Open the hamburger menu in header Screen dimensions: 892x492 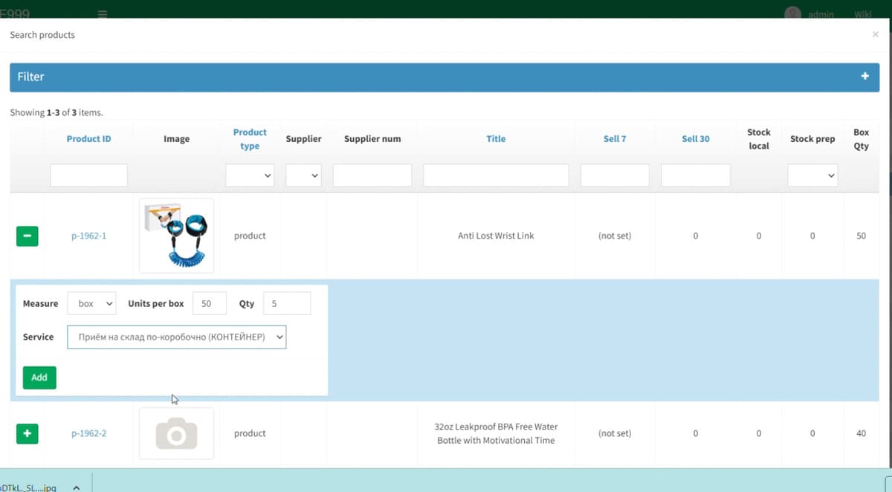coord(103,14)
